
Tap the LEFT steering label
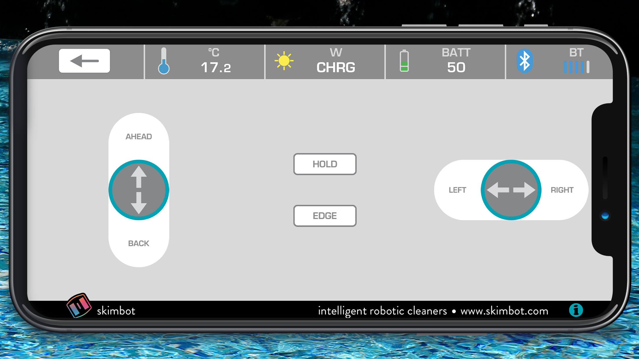coord(457,190)
